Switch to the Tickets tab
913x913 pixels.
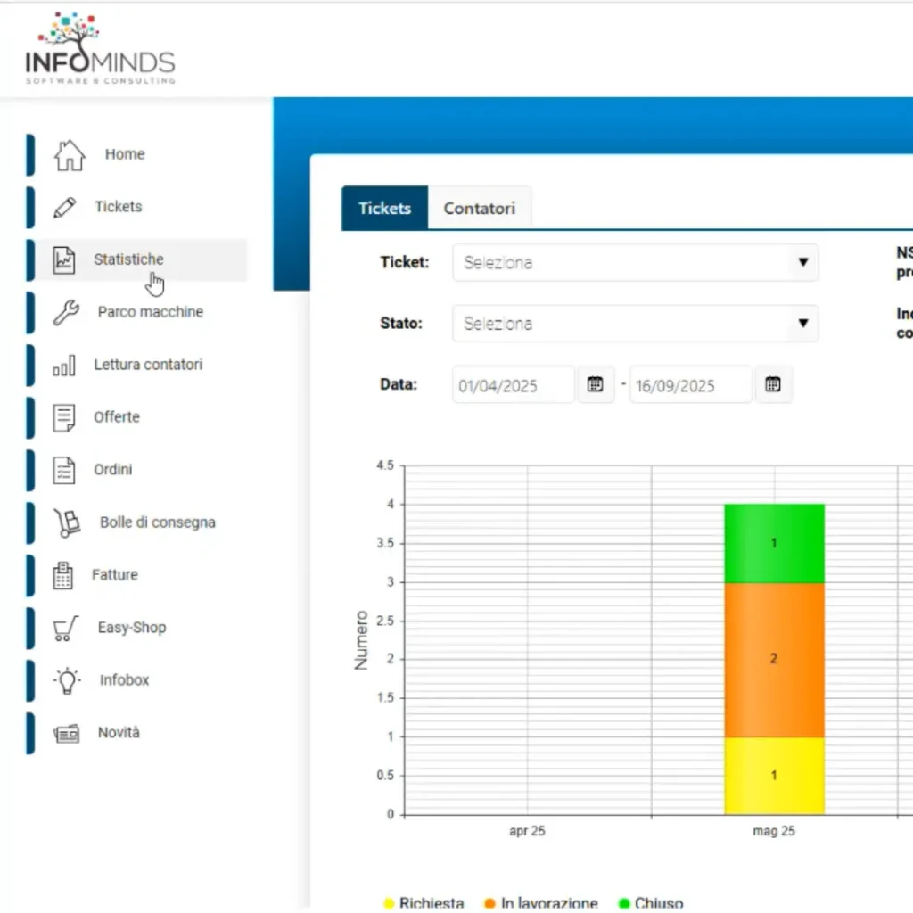pyautogui.click(x=384, y=209)
